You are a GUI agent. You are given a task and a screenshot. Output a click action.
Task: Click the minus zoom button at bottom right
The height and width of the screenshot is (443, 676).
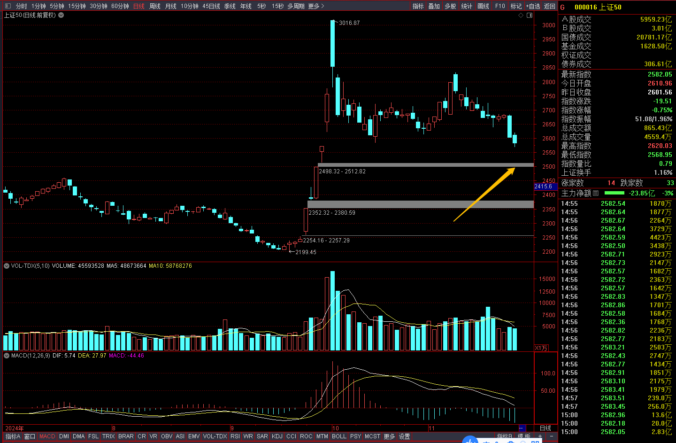552,436
